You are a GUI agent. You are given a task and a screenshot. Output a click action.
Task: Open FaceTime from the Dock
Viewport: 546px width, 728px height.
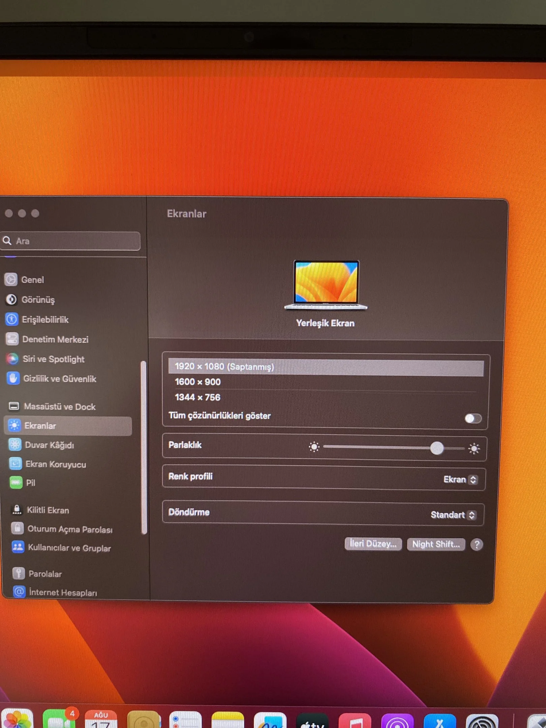(x=59, y=719)
